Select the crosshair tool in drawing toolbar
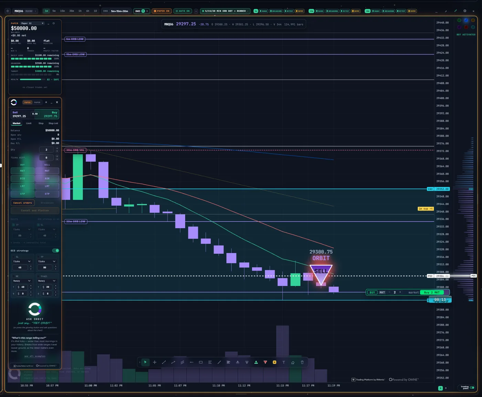Viewport: 482px width, 397px height. pos(155,362)
